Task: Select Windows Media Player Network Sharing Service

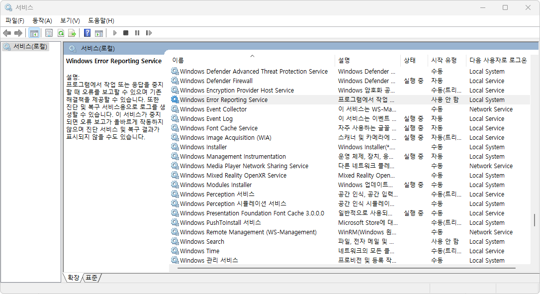Action: tap(244, 166)
